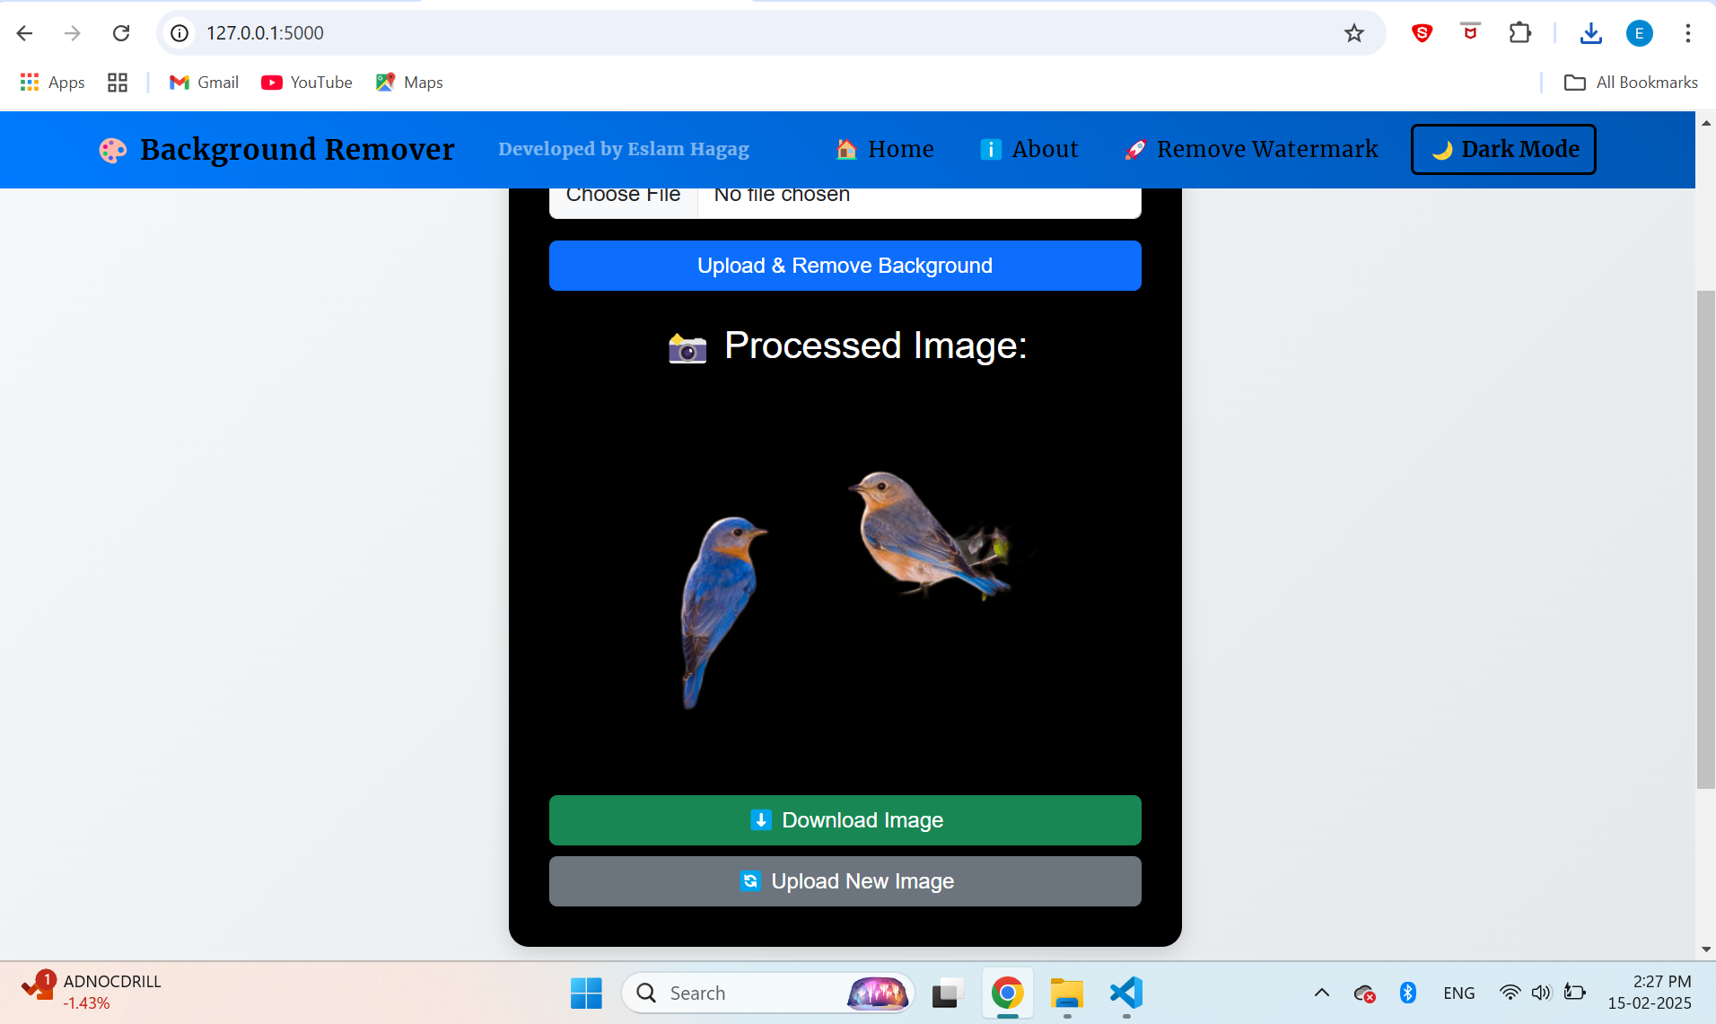Open Chrome extensions puzzle icon
Image resolution: width=1716 pixels, height=1024 pixels.
click(1519, 33)
